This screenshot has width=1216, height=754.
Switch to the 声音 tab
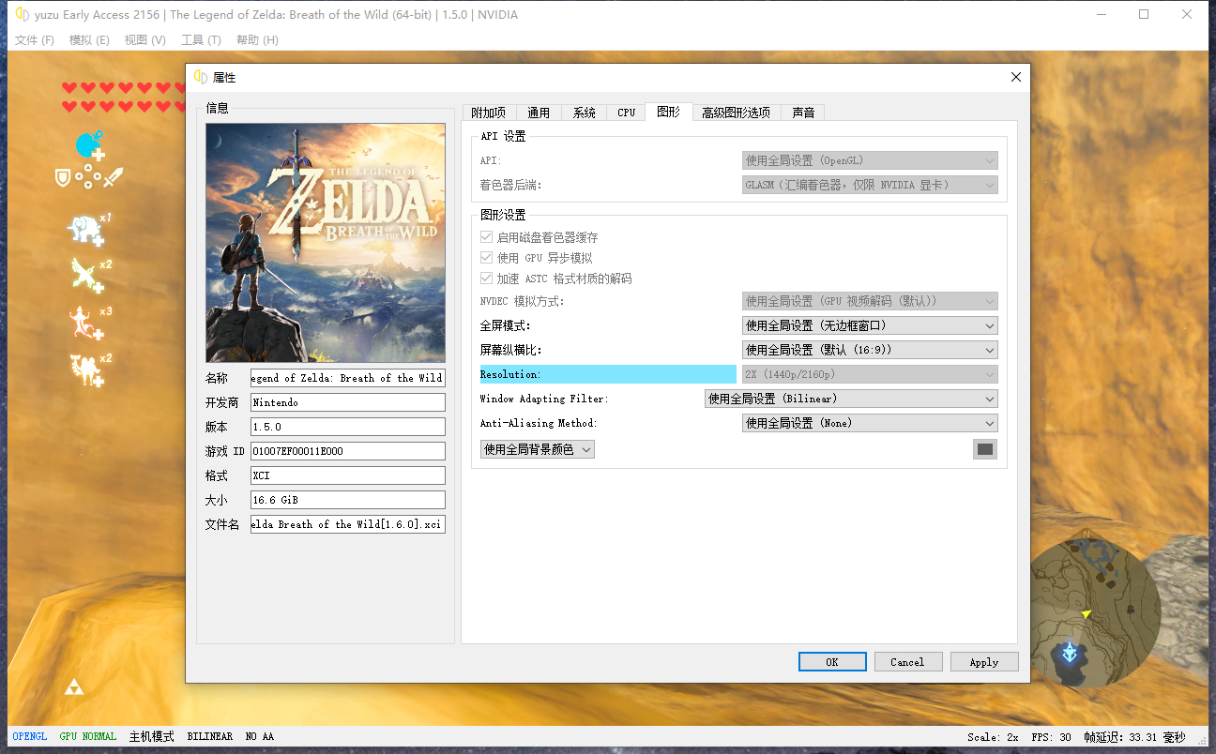(803, 113)
